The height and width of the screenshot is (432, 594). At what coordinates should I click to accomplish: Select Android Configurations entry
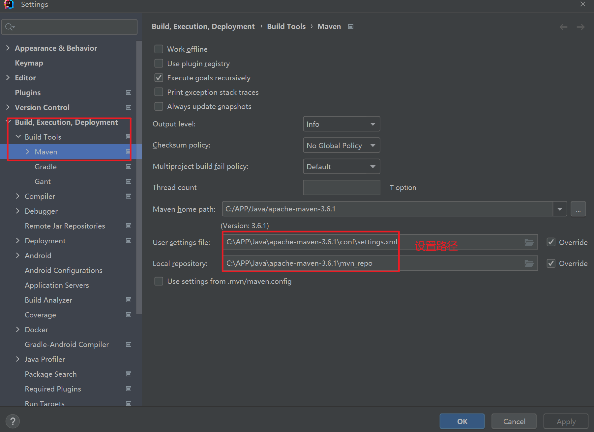pyautogui.click(x=64, y=270)
